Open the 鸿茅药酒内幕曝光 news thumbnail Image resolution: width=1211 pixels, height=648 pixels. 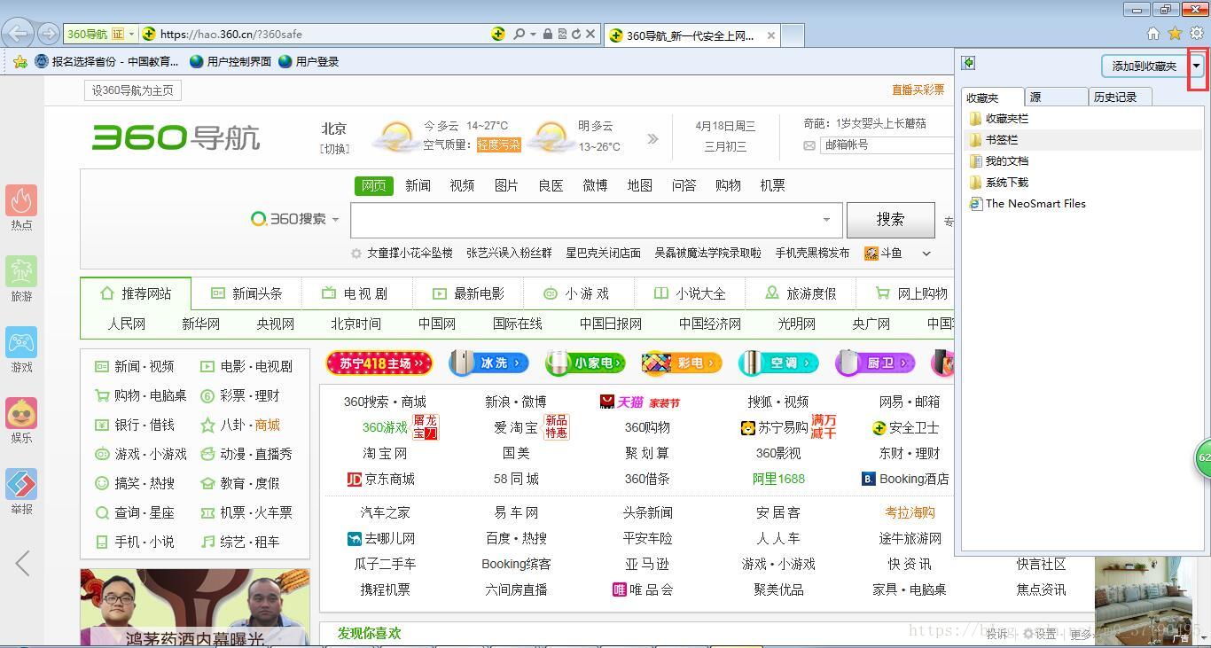[x=195, y=607]
